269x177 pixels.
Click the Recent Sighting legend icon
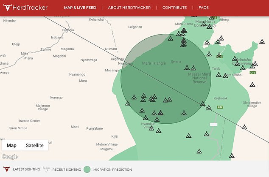pos(46,169)
